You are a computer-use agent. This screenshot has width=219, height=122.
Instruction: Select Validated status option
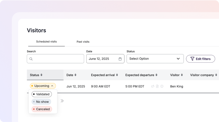point(41,94)
